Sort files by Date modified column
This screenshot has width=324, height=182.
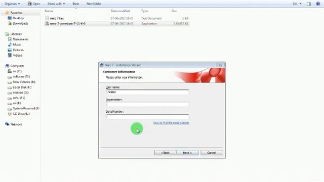[x=120, y=11]
